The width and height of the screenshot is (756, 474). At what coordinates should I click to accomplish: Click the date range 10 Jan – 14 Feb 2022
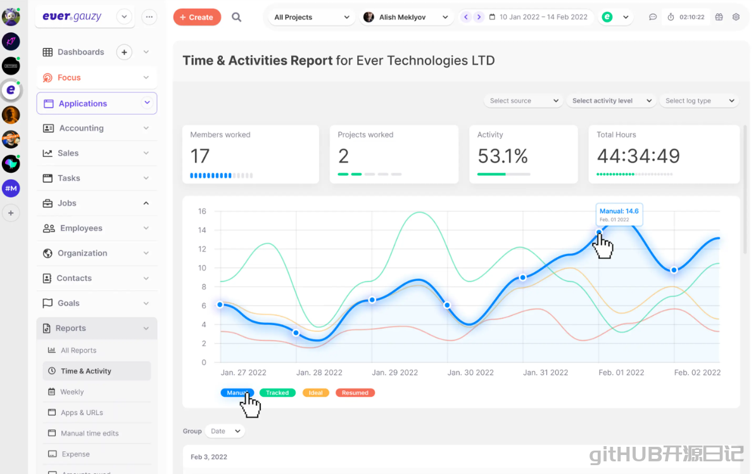[543, 17]
